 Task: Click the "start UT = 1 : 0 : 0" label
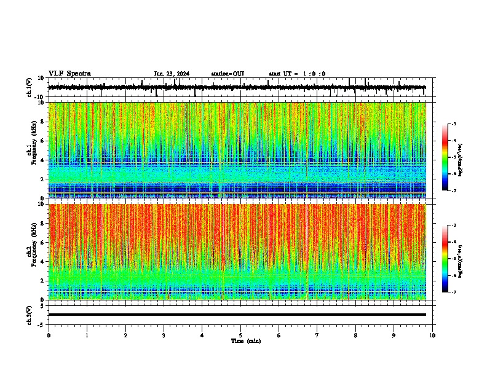(x=297, y=74)
